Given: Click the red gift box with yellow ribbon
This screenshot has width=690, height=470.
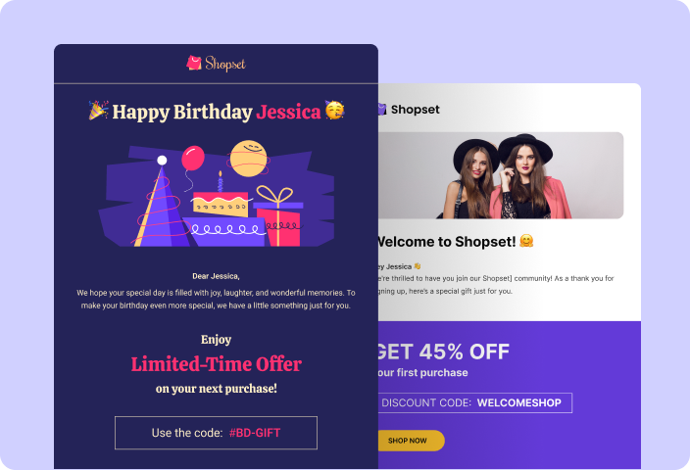Looking at the screenshot, I should click(278, 216).
